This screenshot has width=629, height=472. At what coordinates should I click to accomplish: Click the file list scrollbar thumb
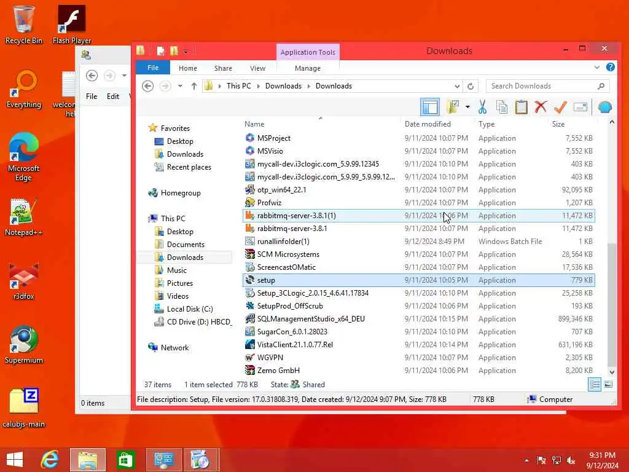click(x=612, y=305)
